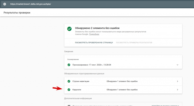Click 'ПОСМОТРЕТЬ ПРОВЕРЕННУЮ СТРАНИЦУ' button
The image size is (194, 106).
[x=94, y=43]
